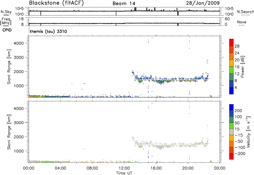Viewport: 254px width, 175px height.
Task: Click the '1000' tick in the power panel
Action: tap(19, 86)
